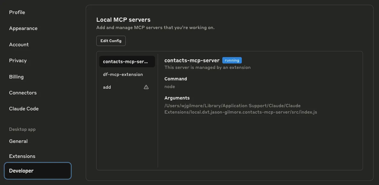Viewport: 379px width, 185px height.
Task: Open Claude Code settings
Action: pyautogui.click(x=24, y=109)
